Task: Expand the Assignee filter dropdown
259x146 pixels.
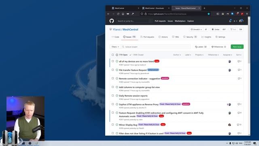Action: click(227, 55)
